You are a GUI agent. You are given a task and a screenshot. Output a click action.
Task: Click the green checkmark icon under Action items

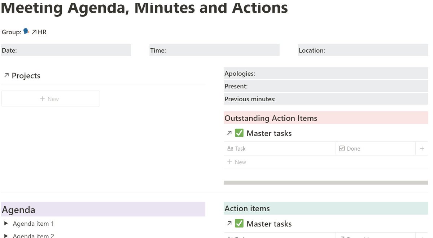239,224
